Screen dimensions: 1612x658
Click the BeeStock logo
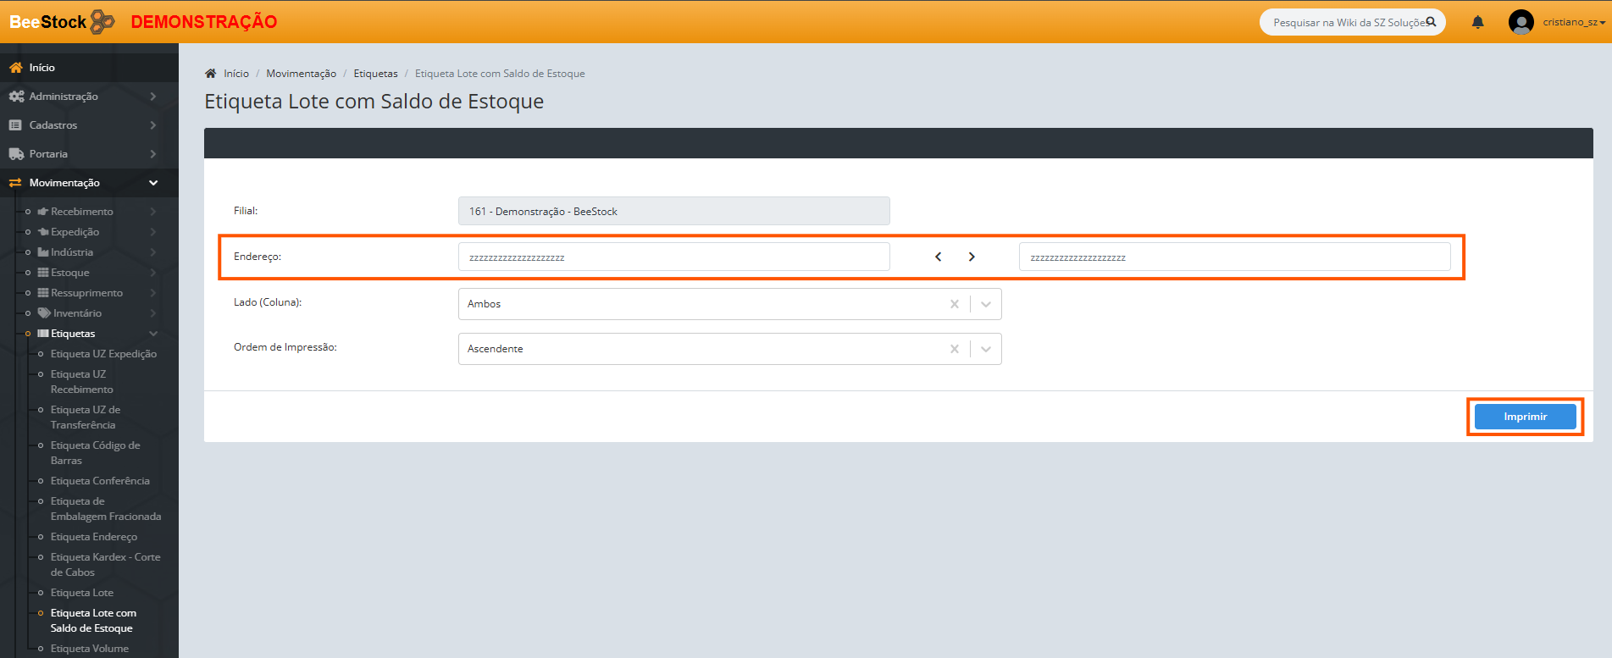61,22
